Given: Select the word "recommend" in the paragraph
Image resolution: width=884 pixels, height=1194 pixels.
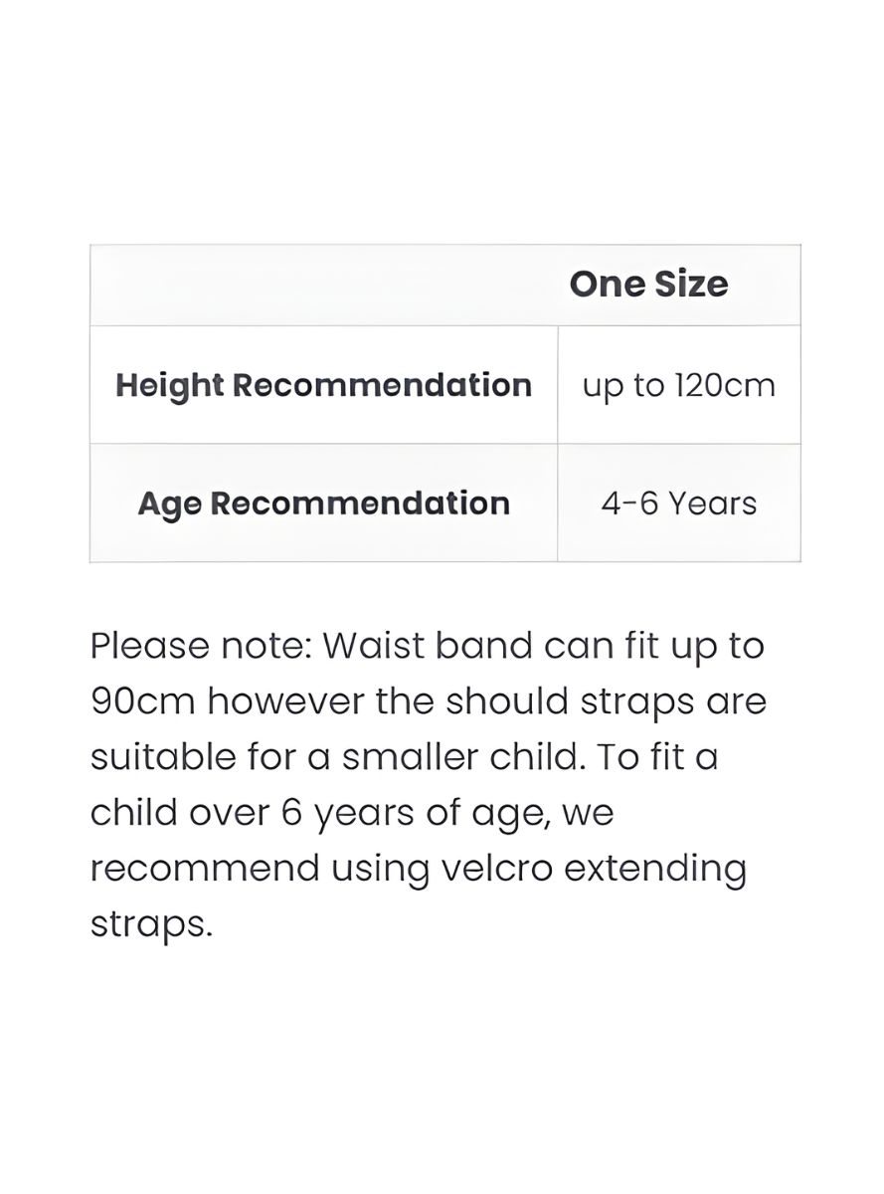Looking at the screenshot, I should pyautogui.click(x=205, y=869).
